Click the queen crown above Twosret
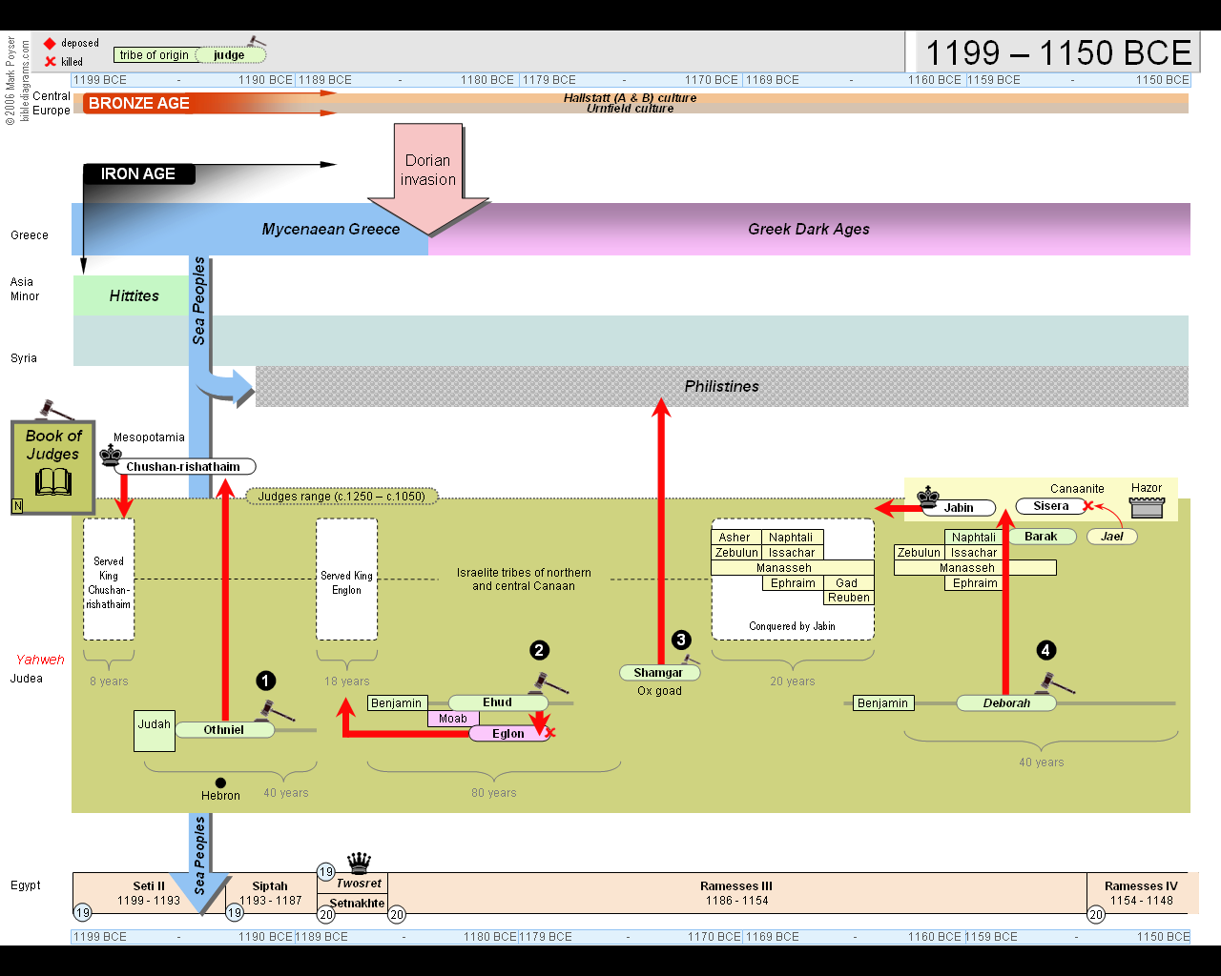 point(359,863)
